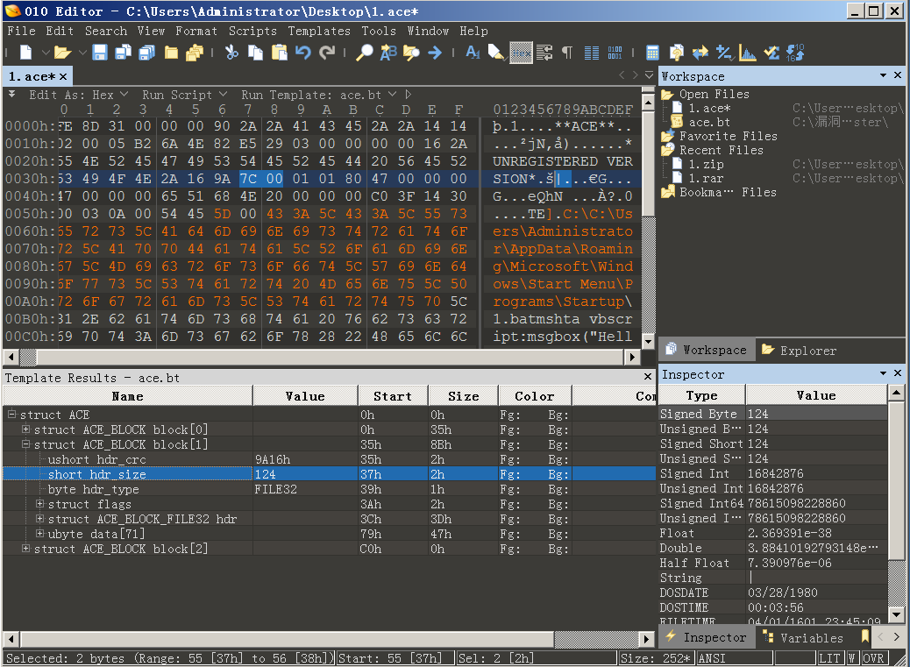Open the Templates menu
Viewport: 910px width, 667px height.
pos(319,31)
